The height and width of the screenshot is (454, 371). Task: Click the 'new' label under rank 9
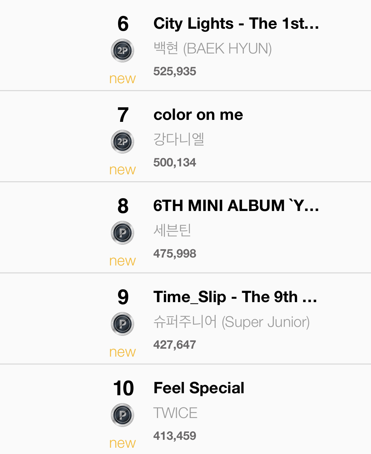(122, 352)
